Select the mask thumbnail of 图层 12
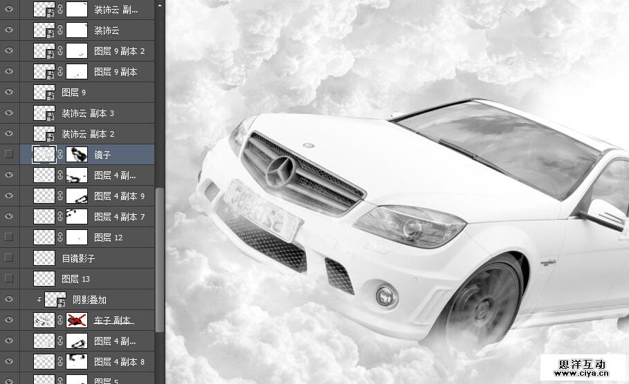Screen dimensions: 629x384 point(77,238)
